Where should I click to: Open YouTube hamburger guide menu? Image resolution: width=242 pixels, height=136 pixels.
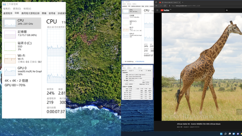157,10
